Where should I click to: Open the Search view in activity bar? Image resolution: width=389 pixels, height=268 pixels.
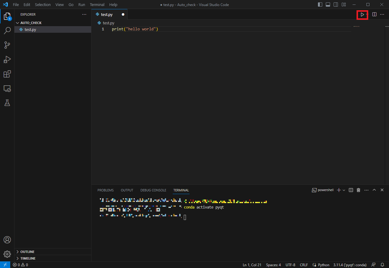[7, 31]
